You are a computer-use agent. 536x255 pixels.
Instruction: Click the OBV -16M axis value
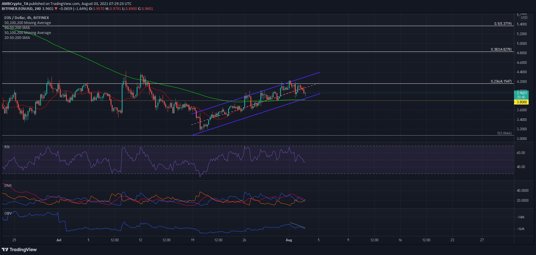(x=520, y=229)
